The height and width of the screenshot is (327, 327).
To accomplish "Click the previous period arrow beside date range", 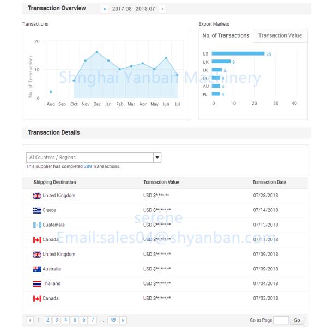I will [x=105, y=9].
